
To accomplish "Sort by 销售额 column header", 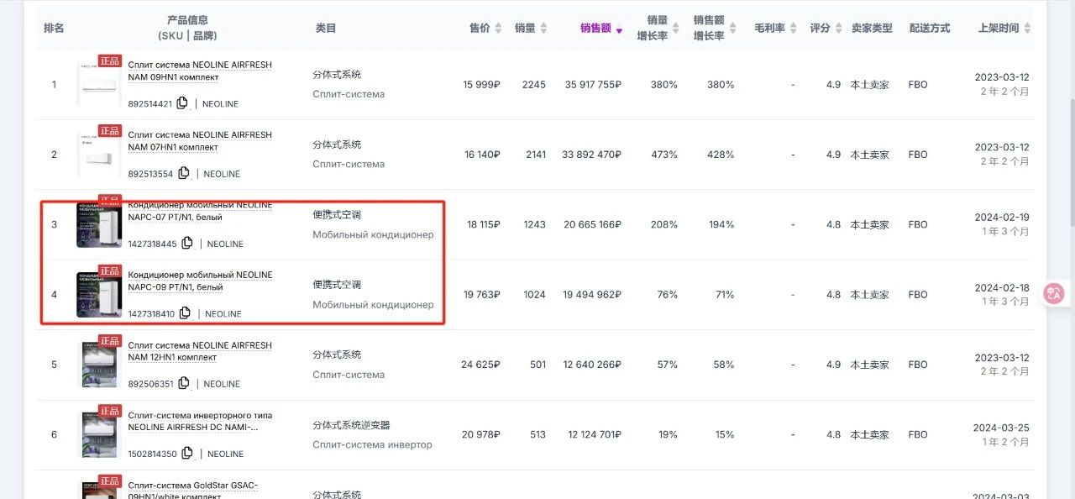I will [601, 29].
